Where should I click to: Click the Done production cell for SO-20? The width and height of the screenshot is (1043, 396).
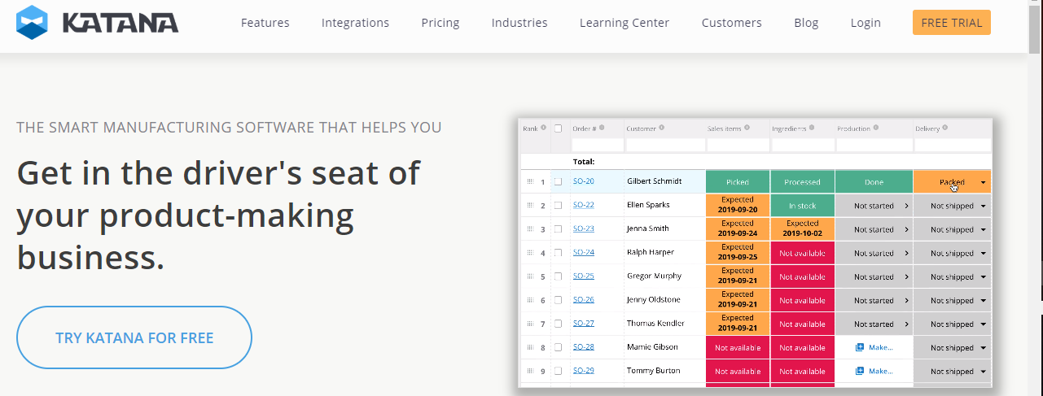(x=874, y=182)
